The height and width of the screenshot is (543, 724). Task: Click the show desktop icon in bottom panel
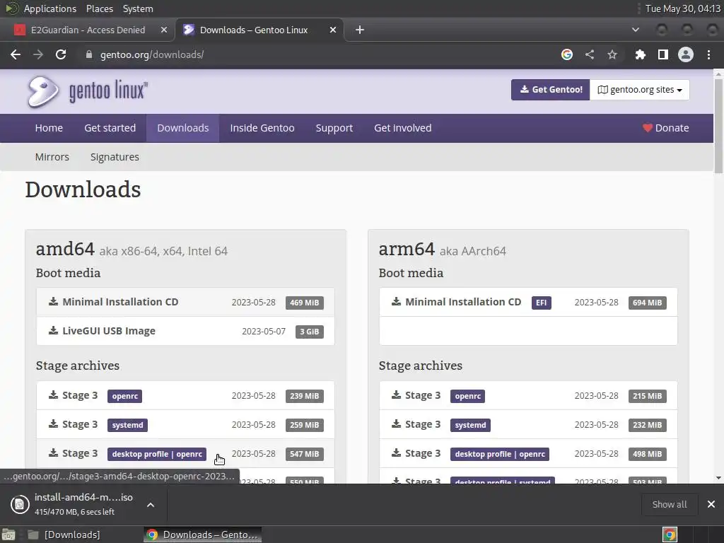[8, 535]
